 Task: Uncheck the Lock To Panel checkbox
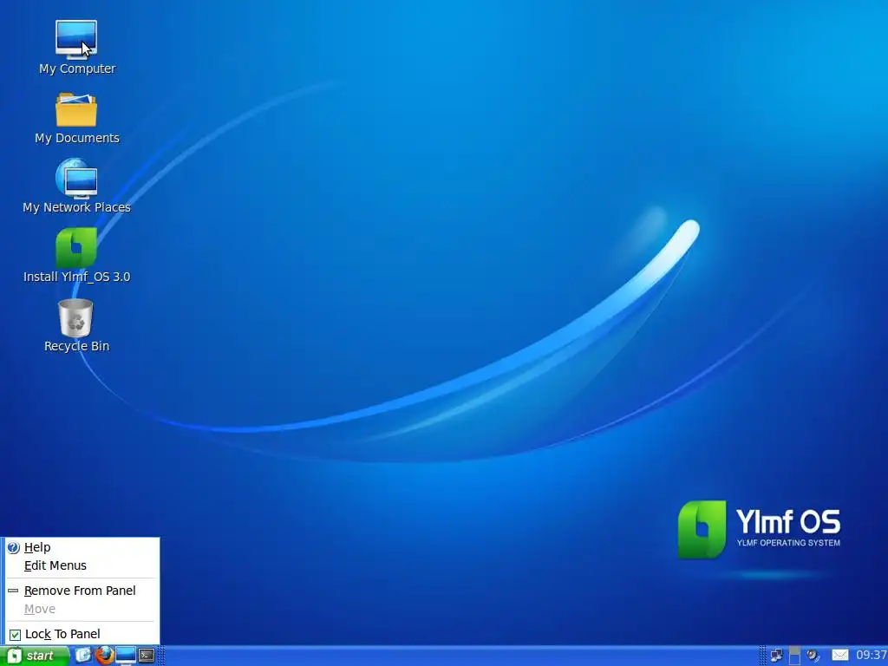(x=16, y=635)
